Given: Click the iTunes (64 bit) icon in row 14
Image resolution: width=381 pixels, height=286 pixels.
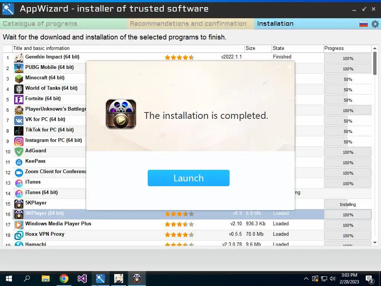Looking at the screenshot, I should 19,194.
